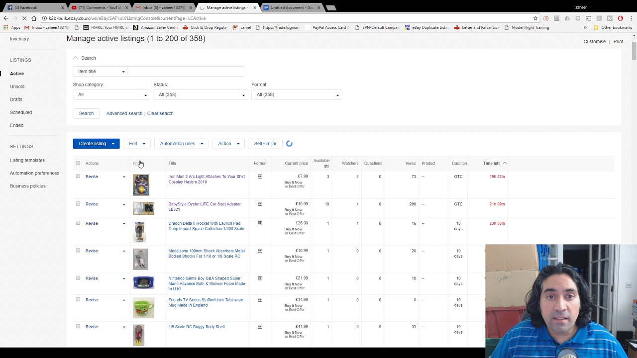The width and height of the screenshot is (637, 358).
Task: Open the Status All (358) dropdown
Action: (201, 94)
